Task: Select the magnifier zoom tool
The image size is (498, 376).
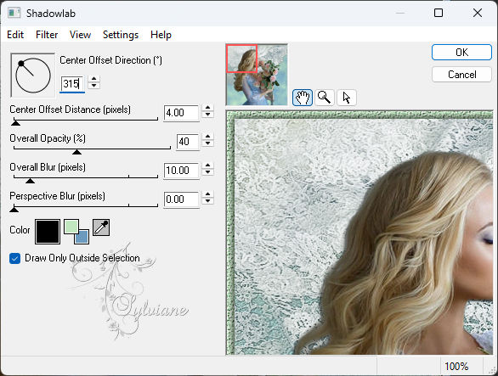Action: click(325, 98)
